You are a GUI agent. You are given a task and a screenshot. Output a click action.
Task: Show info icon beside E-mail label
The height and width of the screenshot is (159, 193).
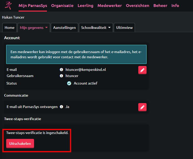(61, 70)
